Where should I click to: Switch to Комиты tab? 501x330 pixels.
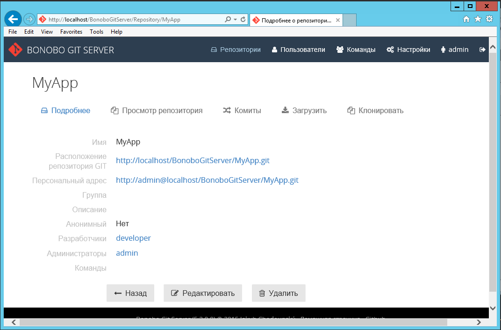tap(242, 110)
